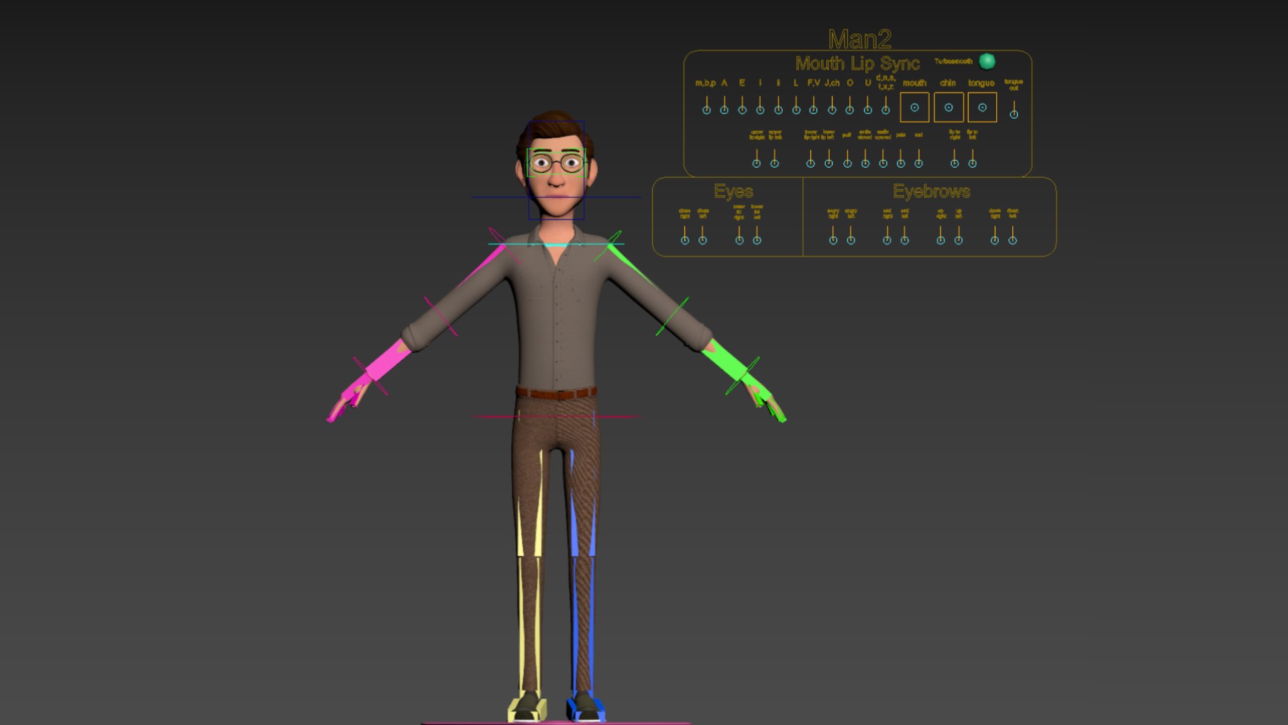The image size is (1288, 725).
Task: Select the 'd,n,s,t,x,z' phoneme slider handle
Action: coord(885,110)
